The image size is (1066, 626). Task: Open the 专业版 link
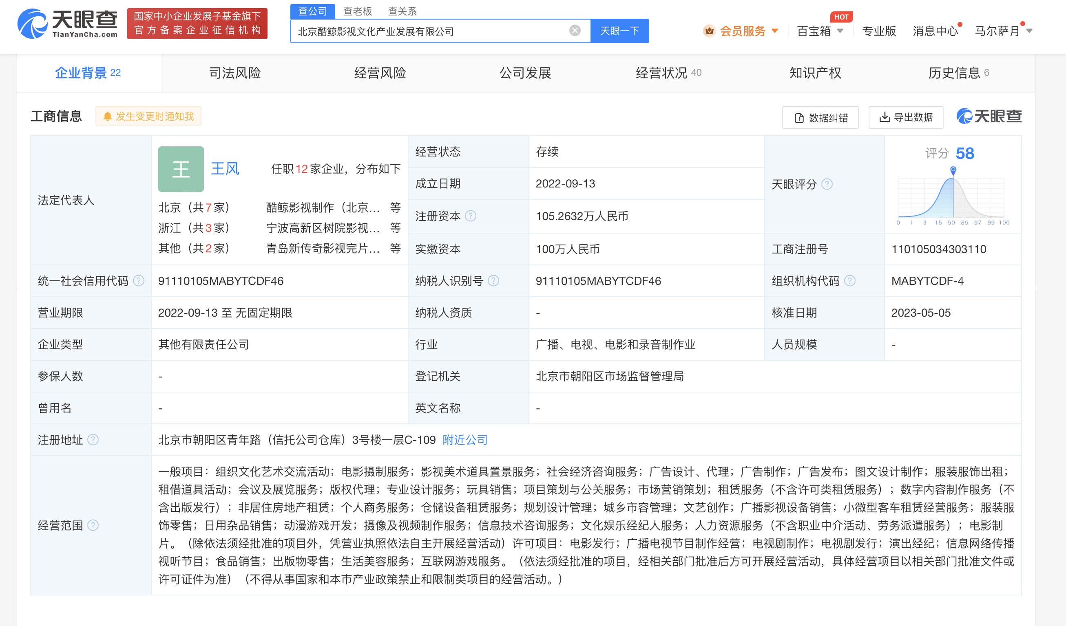(x=879, y=31)
